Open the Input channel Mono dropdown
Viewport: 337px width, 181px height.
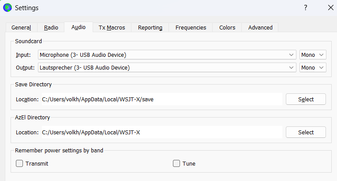coord(313,55)
